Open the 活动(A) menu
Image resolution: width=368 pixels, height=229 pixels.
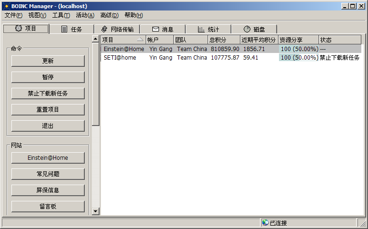tap(85, 15)
